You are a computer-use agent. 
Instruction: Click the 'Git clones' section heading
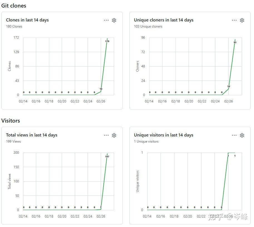(14, 6)
